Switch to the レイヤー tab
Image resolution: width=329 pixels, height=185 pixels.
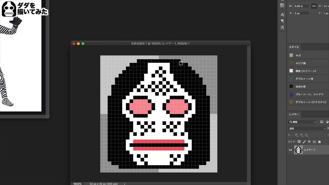point(294,114)
